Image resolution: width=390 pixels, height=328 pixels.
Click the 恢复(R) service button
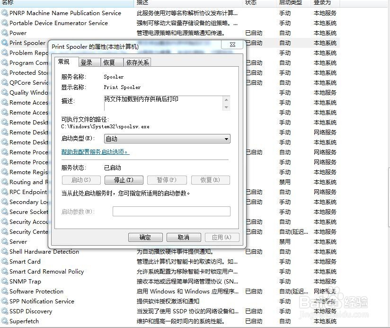211,180
